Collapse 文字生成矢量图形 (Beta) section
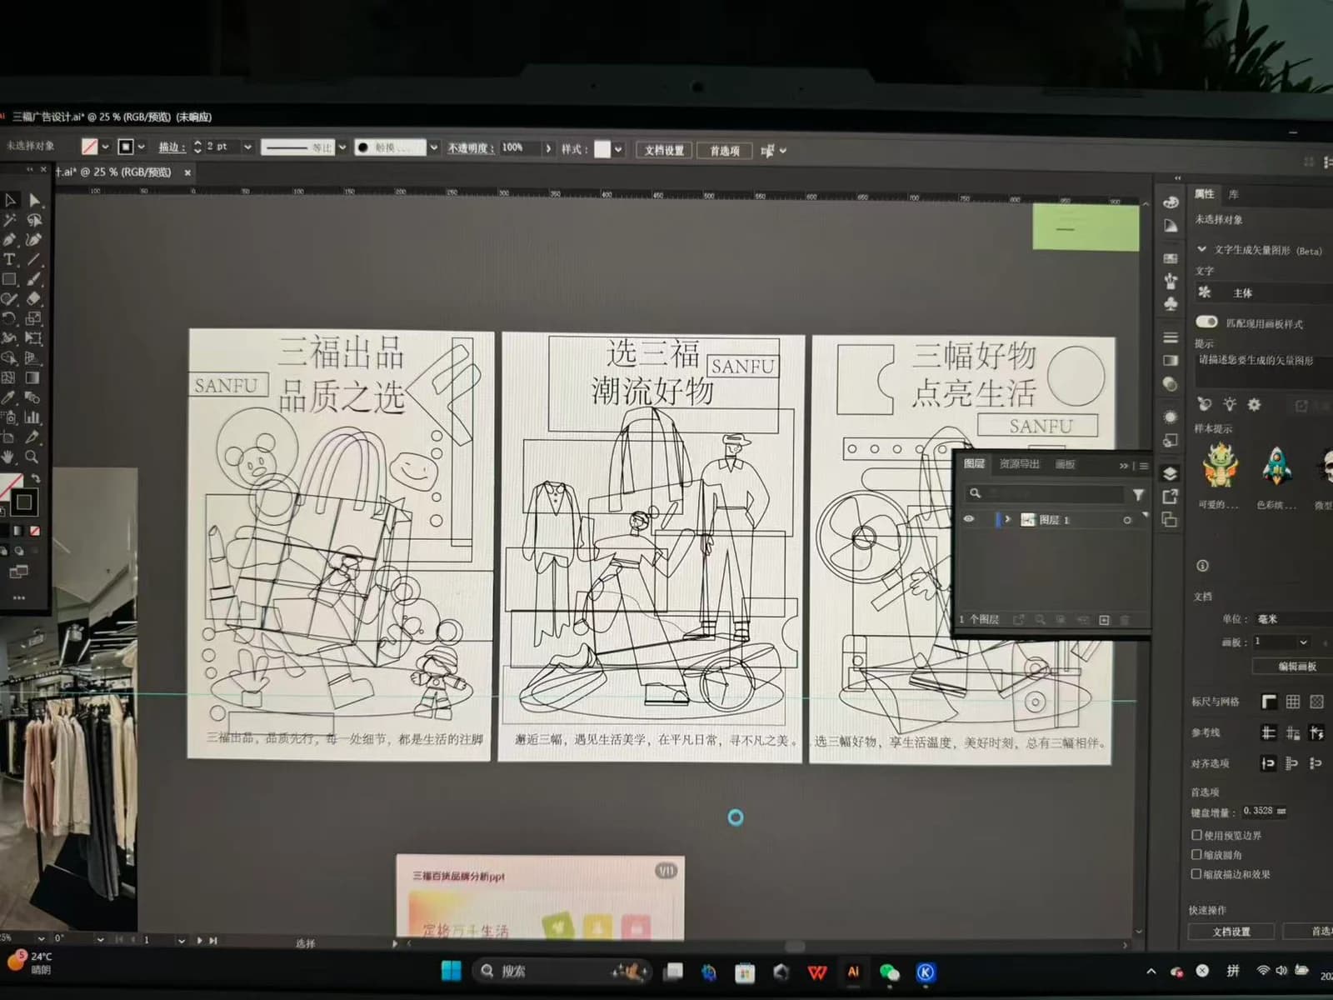 [x=1201, y=248]
